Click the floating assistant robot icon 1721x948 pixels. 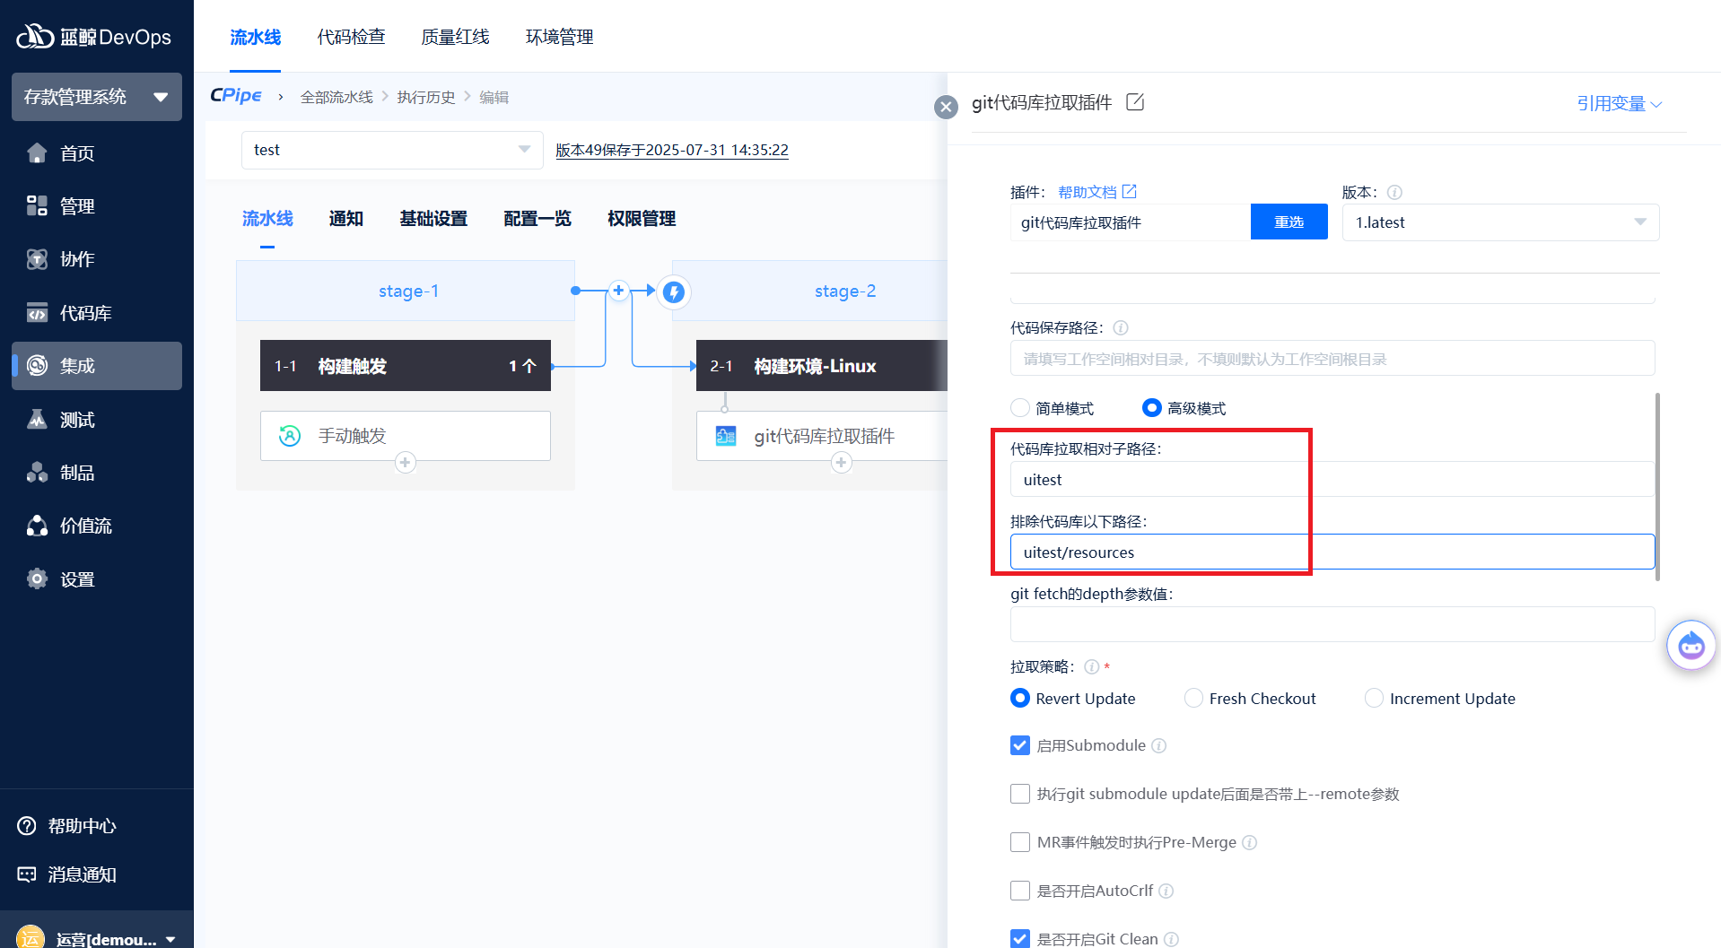click(x=1690, y=645)
